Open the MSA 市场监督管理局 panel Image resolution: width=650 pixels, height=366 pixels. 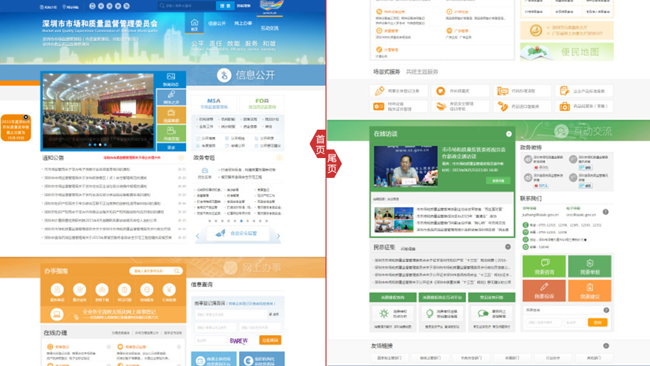coord(214,104)
